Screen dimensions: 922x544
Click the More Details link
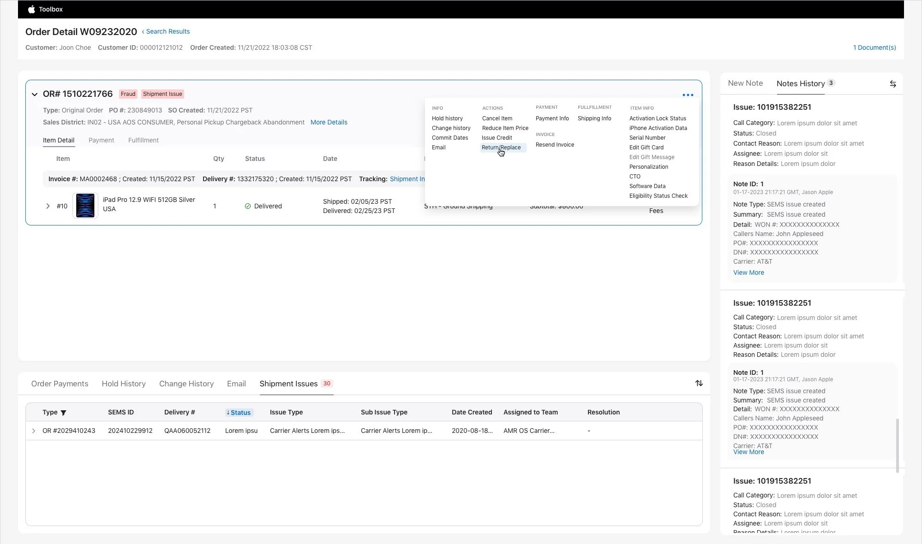pos(329,122)
